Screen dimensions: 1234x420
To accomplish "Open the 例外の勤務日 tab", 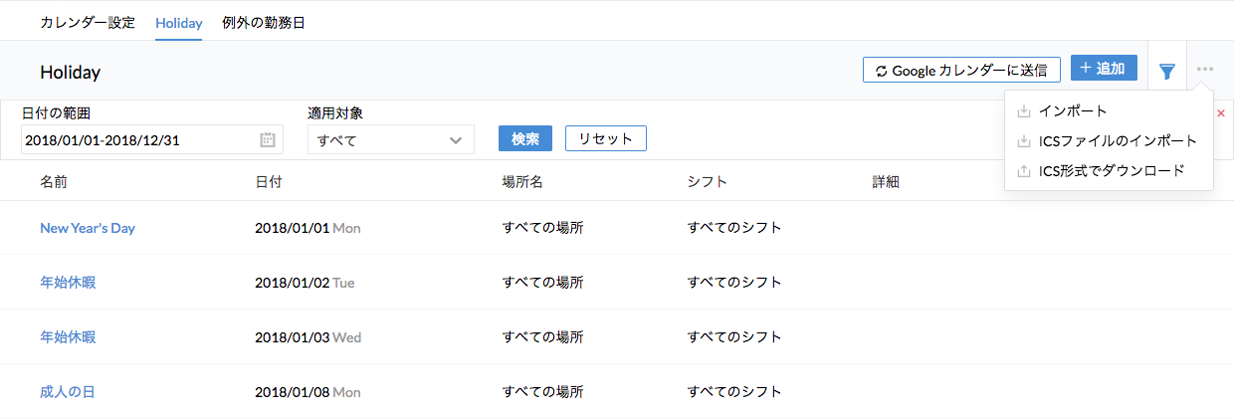I will [263, 22].
